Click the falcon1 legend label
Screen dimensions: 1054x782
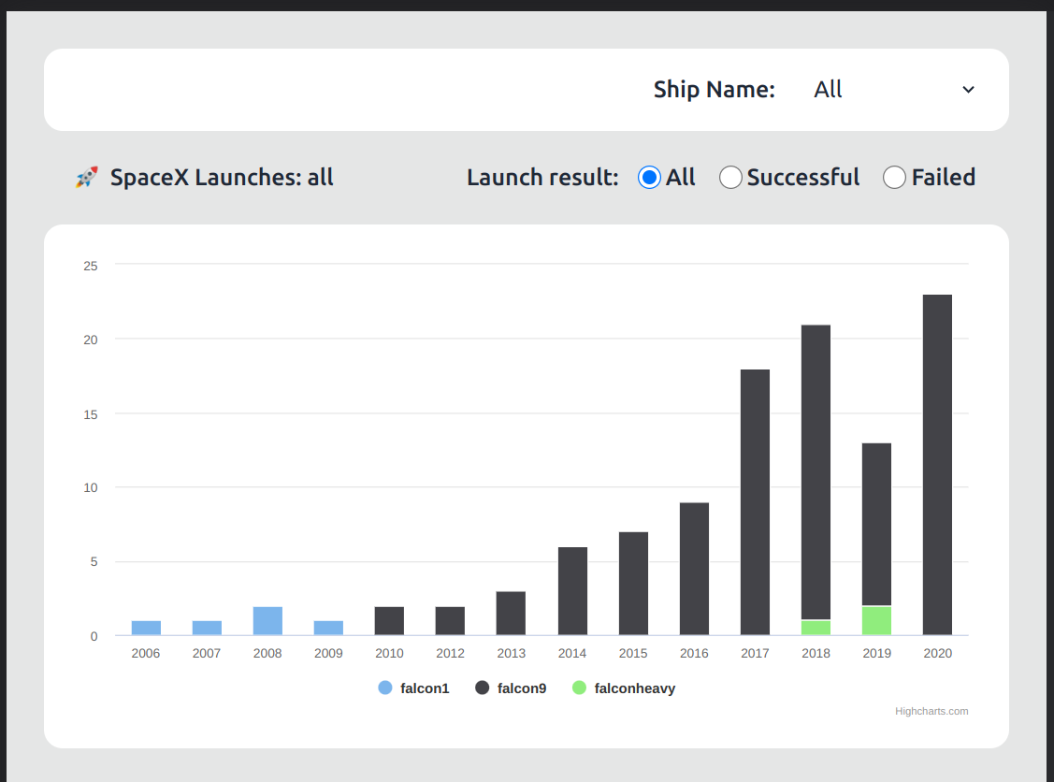(425, 688)
